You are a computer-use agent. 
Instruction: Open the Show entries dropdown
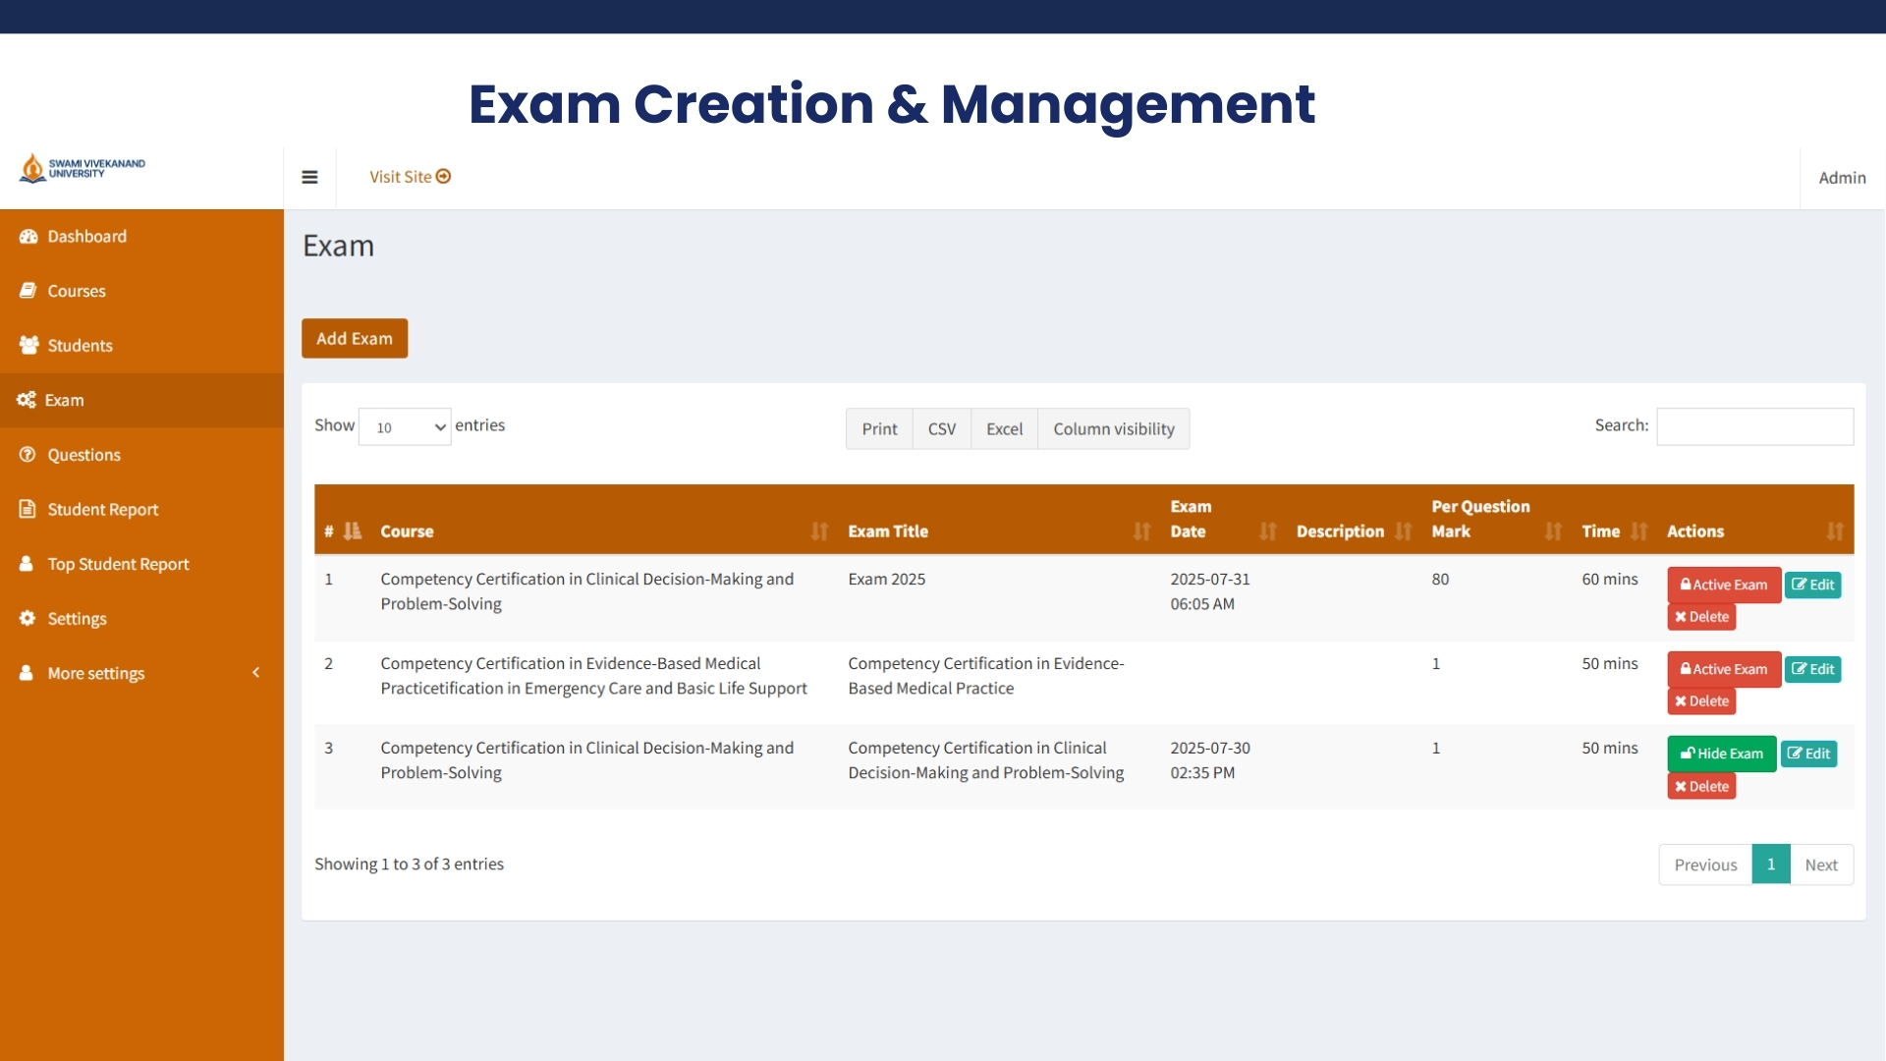(404, 426)
